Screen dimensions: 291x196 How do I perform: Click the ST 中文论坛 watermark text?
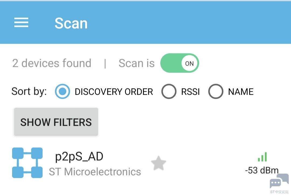[x=279, y=192]
